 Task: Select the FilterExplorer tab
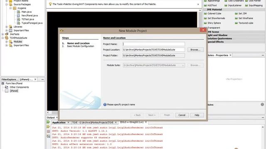10,79
